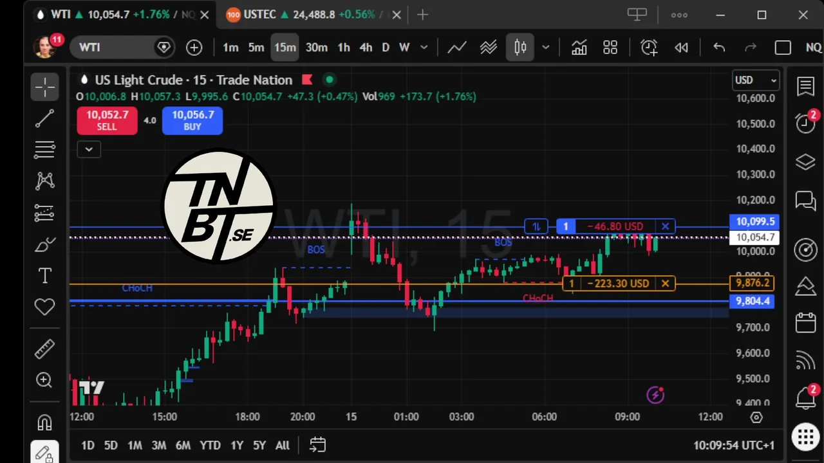The image size is (824, 463).
Task: Click the 10,056.7 BUY button
Action: [x=192, y=120]
